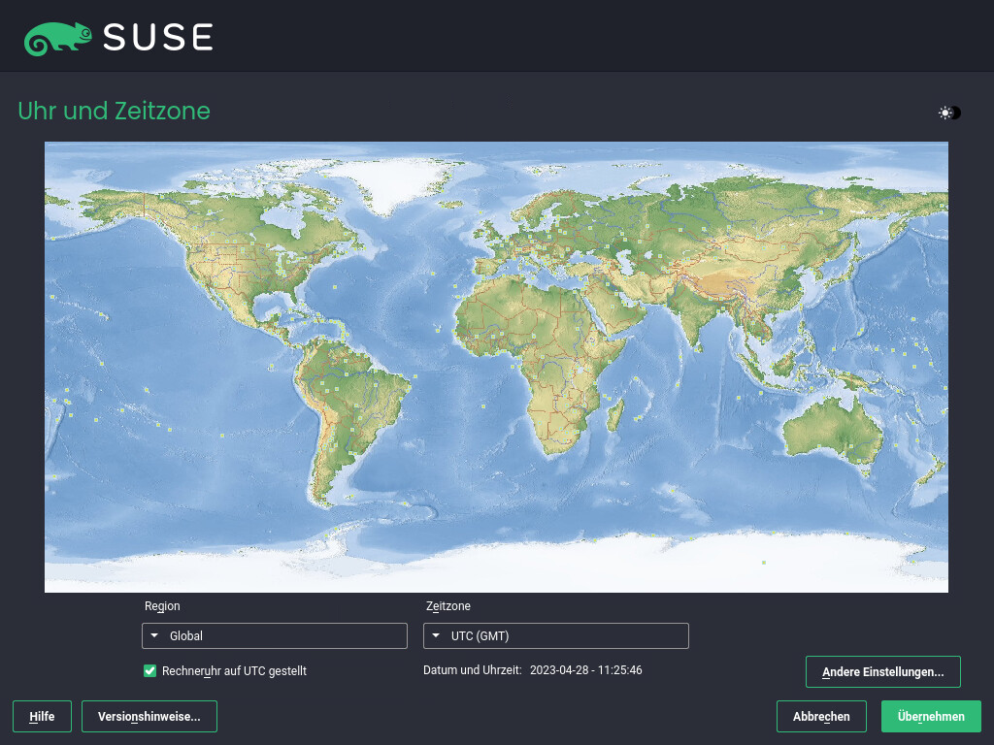The height and width of the screenshot is (745, 994).
Task: Expand the Zeitzone dropdown showing UTC (GMT)
Action: pyautogui.click(x=555, y=636)
